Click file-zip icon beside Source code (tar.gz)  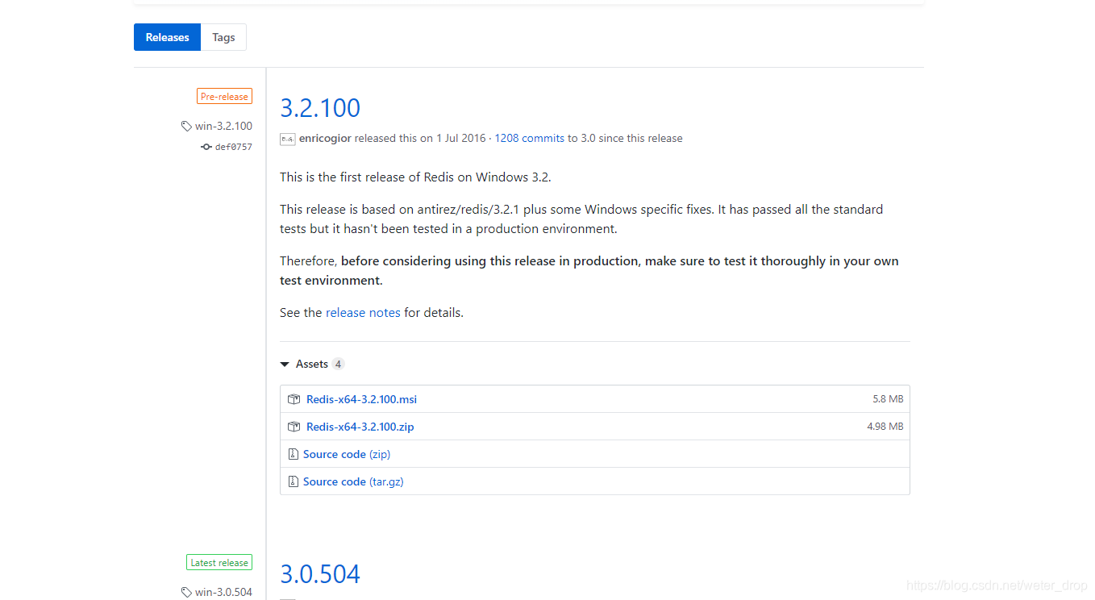294,481
